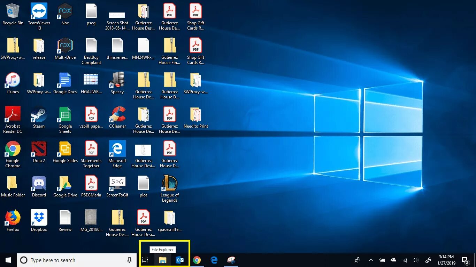Show hidden system tray icons
Image resolution: width=476 pixels, height=267 pixels.
click(x=371, y=260)
